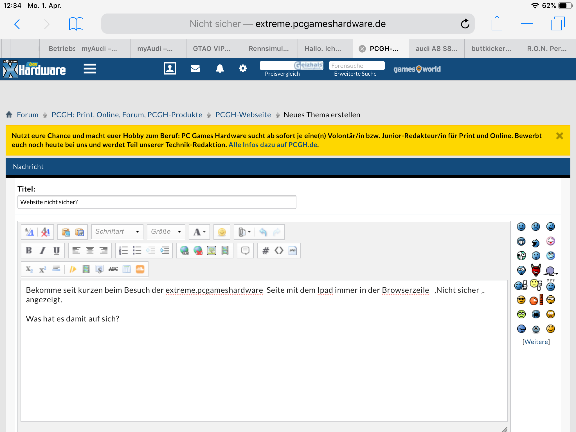
Task: Click the [Weitere] smileys link
Action: click(x=536, y=342)
